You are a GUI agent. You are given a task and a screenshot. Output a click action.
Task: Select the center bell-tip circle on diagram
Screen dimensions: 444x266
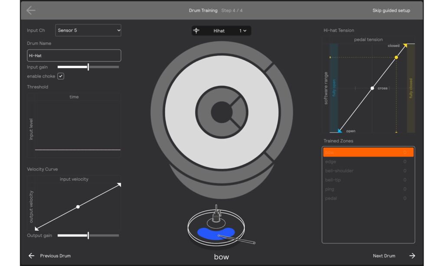tap(222, 112)
